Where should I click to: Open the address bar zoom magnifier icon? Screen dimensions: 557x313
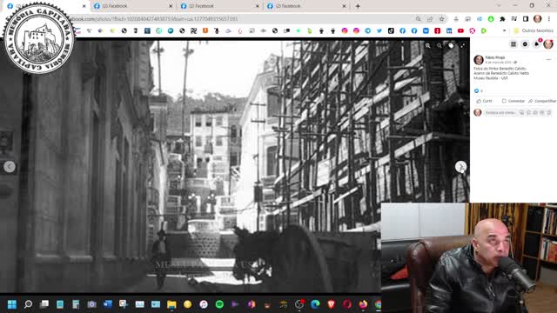pos(419,19)
